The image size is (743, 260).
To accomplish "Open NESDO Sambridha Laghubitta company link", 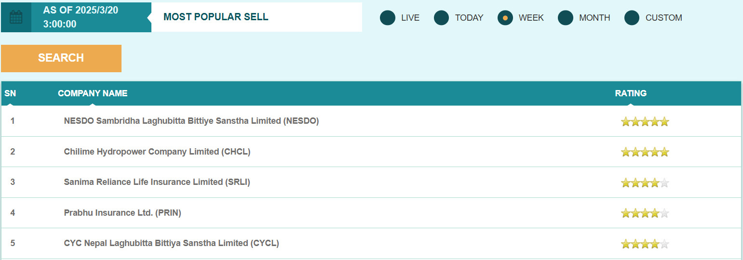I will coord(191,121).
